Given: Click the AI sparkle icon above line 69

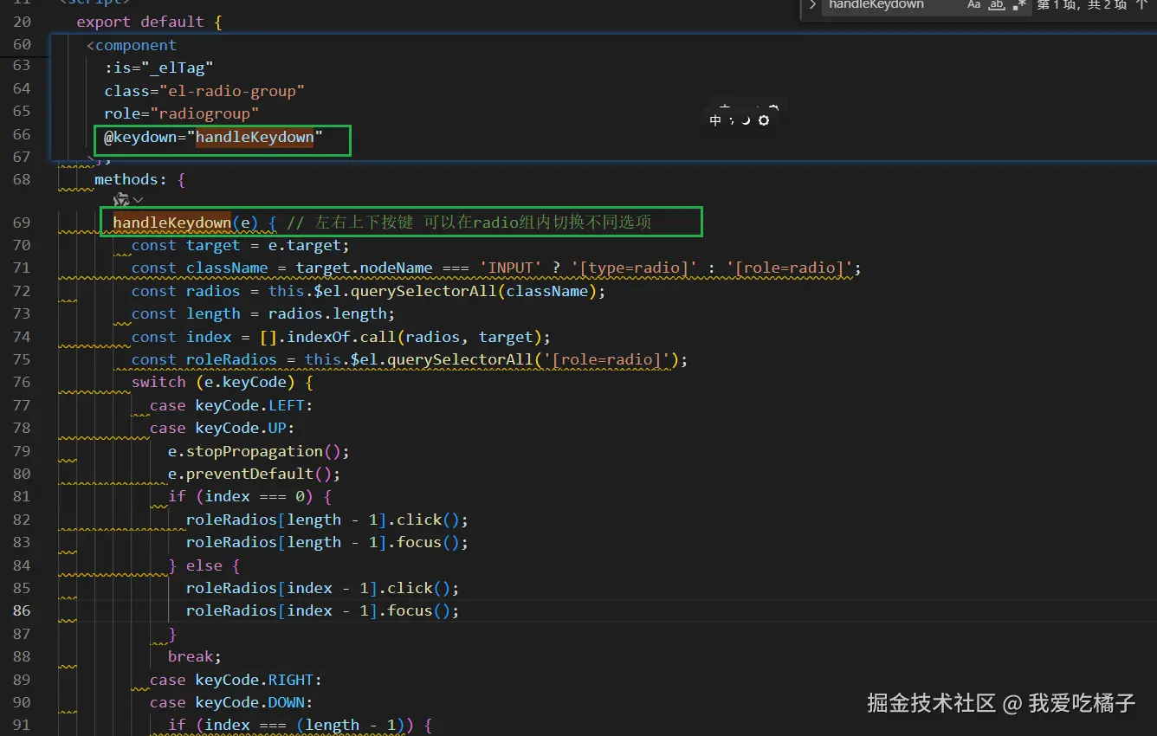Looking at the screenshot, I should click(121, 200).
